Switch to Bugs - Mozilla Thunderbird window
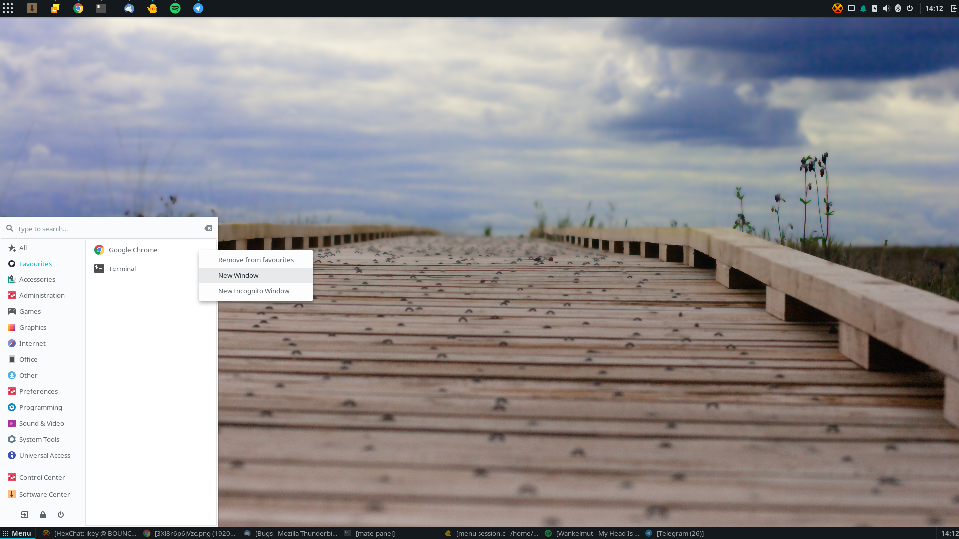Image resolution: width=959 pixels, height=539 pixels. (x=291, y=533)
